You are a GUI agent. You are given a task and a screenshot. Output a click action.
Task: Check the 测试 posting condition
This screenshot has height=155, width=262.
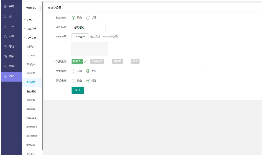tap(138, 61)
